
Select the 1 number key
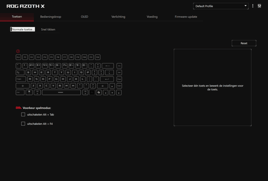(x=25, y=66)
